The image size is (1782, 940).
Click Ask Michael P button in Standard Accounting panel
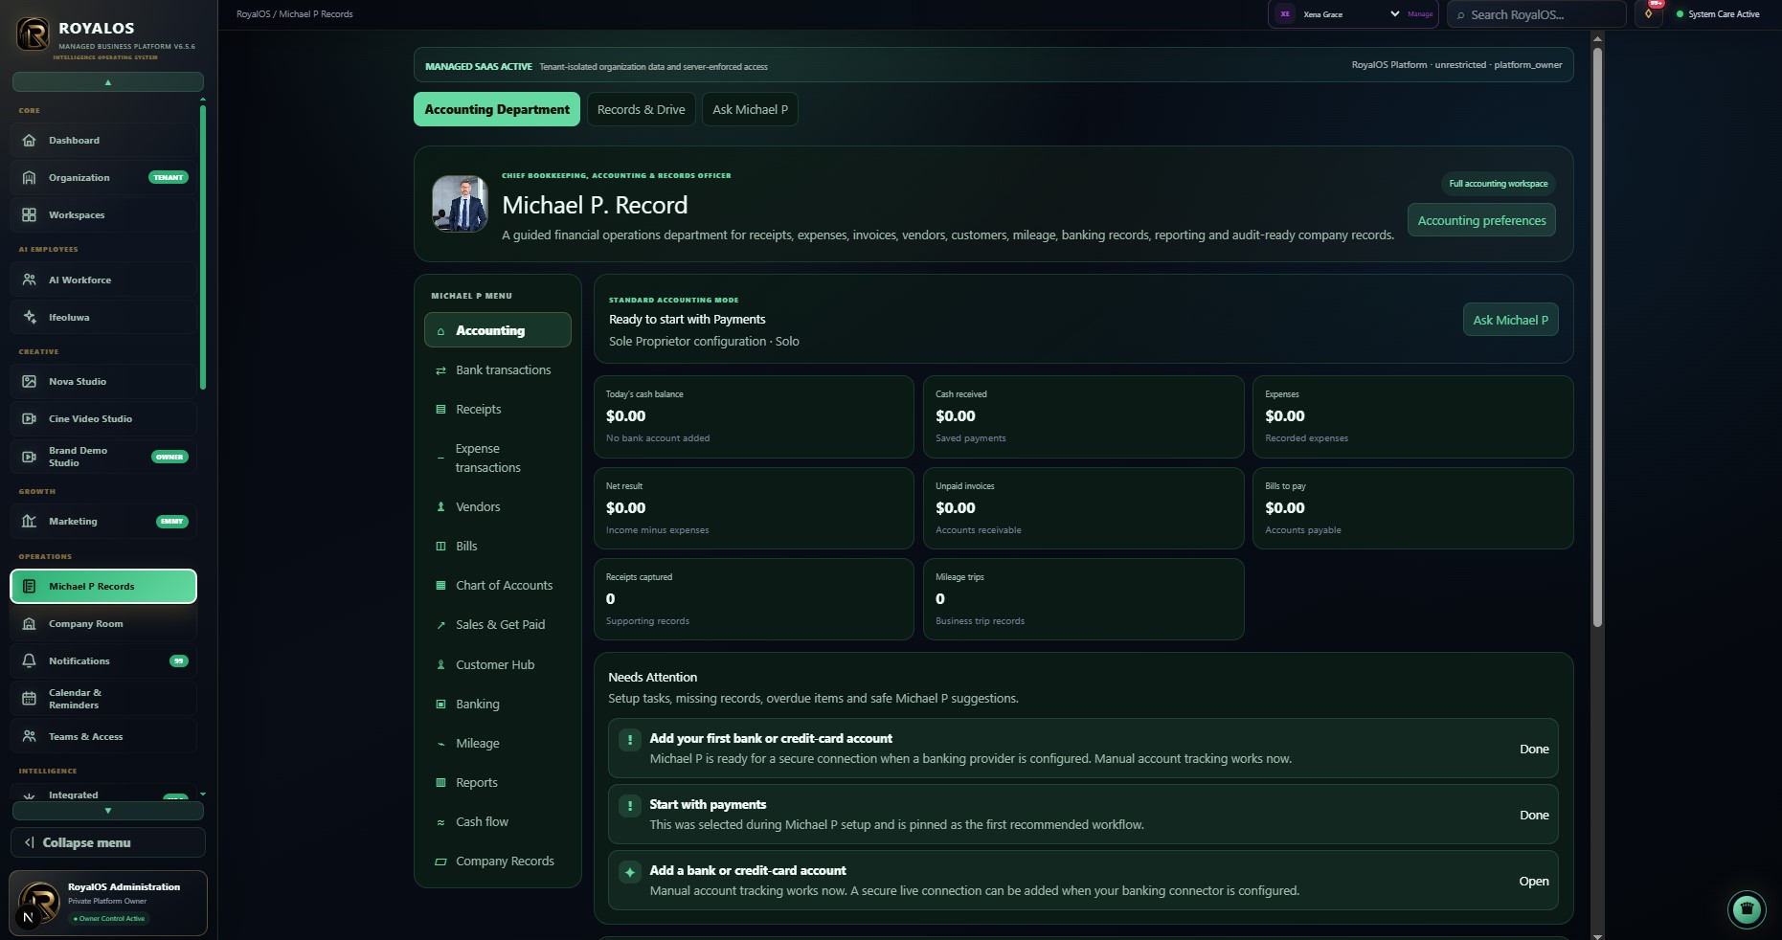[1510, 320]
